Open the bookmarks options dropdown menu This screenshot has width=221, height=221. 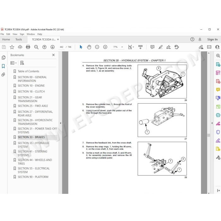tap(14, 63)
